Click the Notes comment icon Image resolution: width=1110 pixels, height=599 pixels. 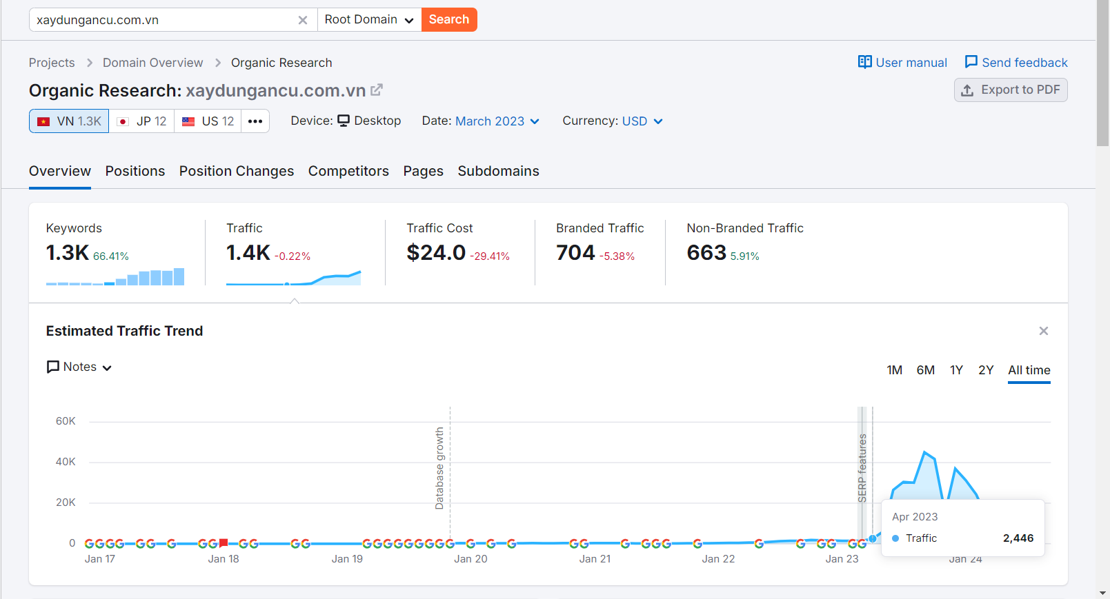point(53,367)
